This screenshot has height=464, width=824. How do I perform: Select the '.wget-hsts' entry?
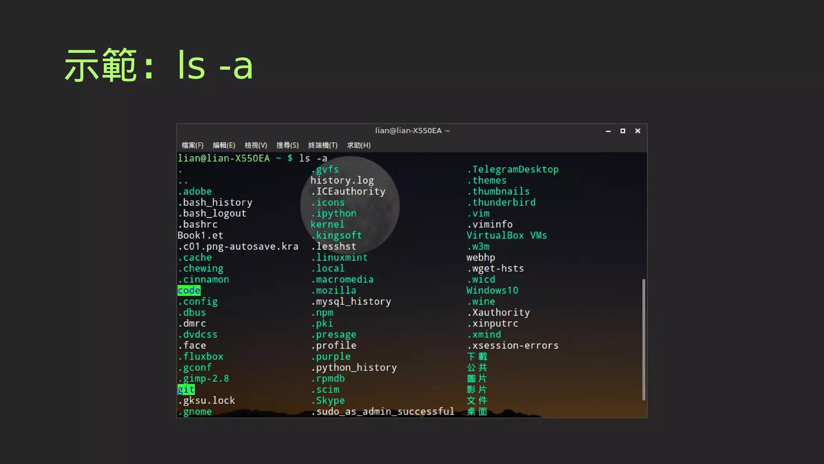495,268
